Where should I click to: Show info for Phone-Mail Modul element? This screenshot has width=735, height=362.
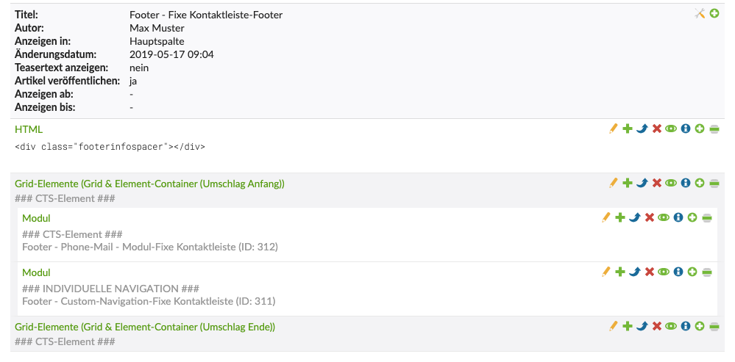click(x=678, y=217)
